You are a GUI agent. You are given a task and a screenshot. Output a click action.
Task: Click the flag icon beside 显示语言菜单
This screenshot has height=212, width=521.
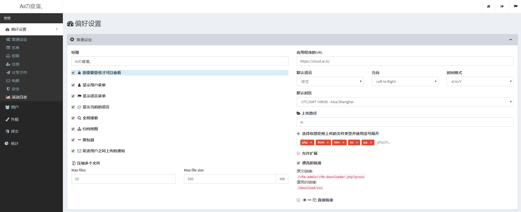click(79, 96)
